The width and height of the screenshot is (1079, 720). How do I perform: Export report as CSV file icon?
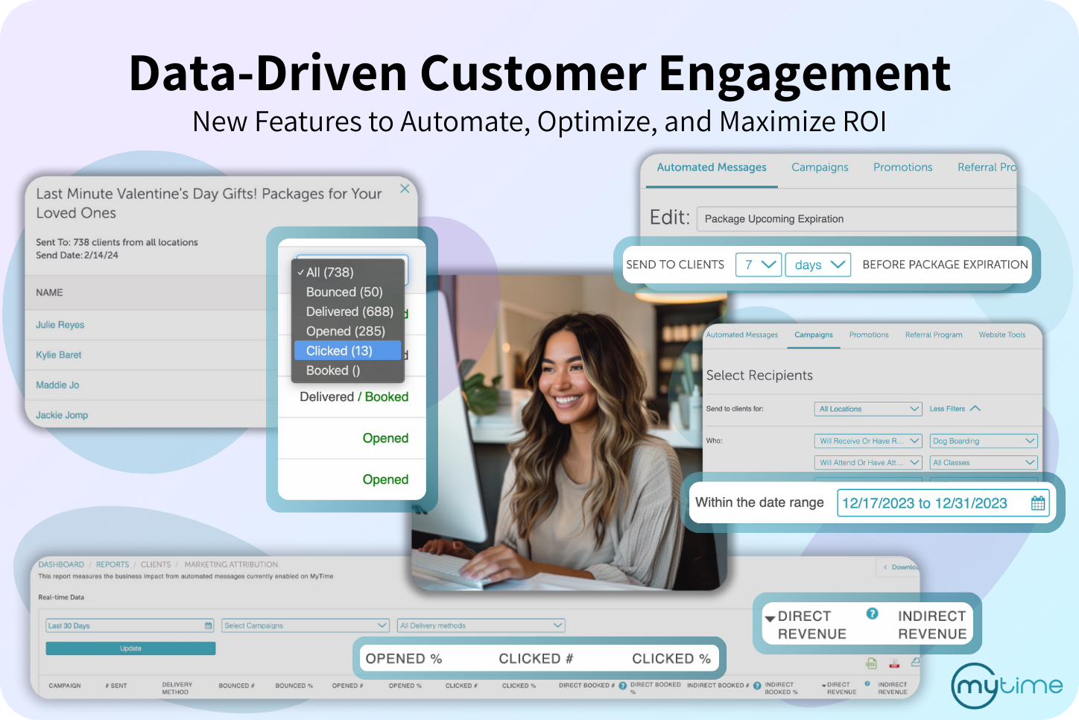coord(871,663)
